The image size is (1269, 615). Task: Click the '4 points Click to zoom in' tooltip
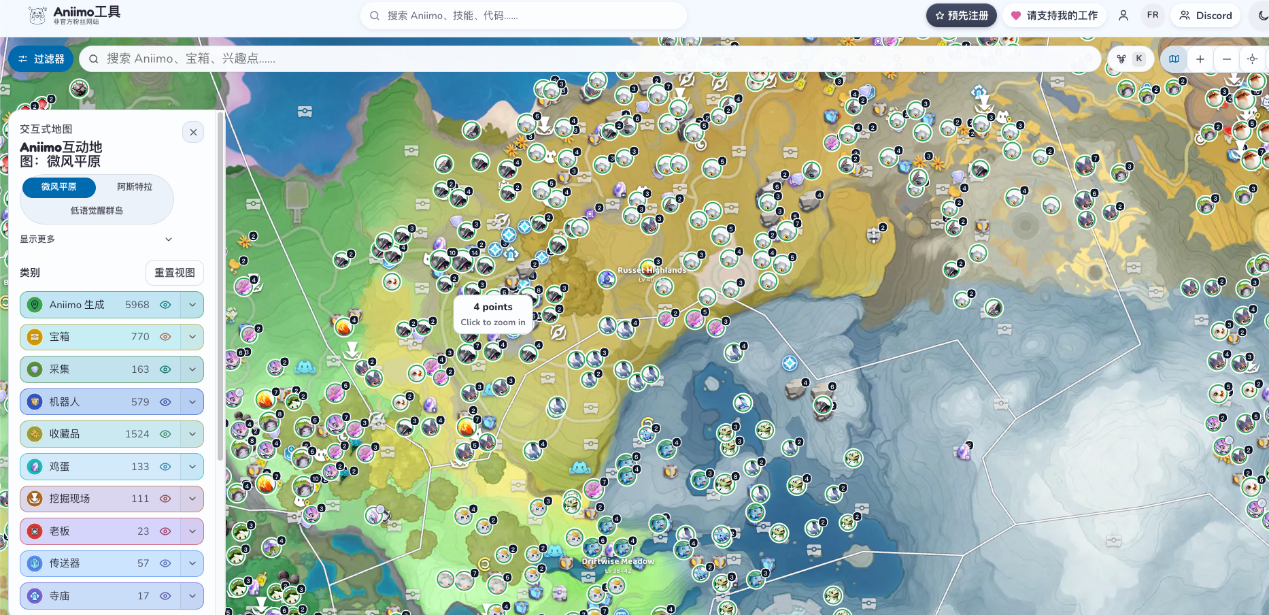493,314
